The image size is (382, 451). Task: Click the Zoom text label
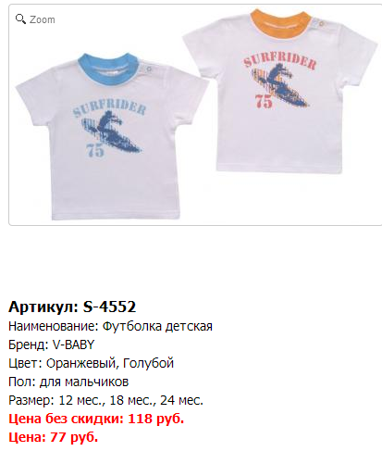[x=43, y=19]
